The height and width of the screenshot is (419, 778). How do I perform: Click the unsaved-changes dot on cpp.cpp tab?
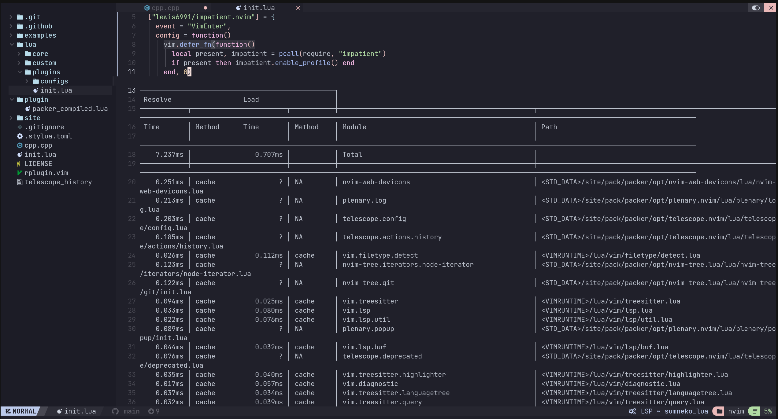coord(206,8)
